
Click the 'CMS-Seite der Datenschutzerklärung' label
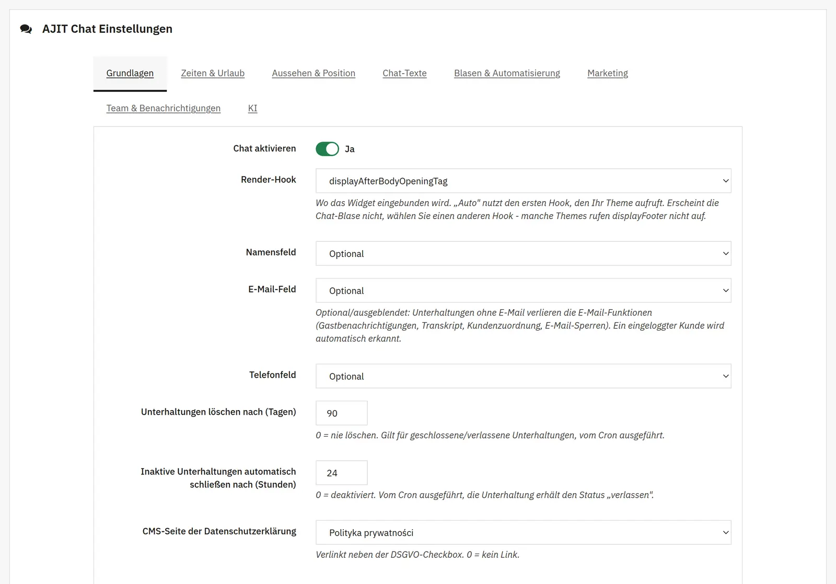[x=219, y=531]
